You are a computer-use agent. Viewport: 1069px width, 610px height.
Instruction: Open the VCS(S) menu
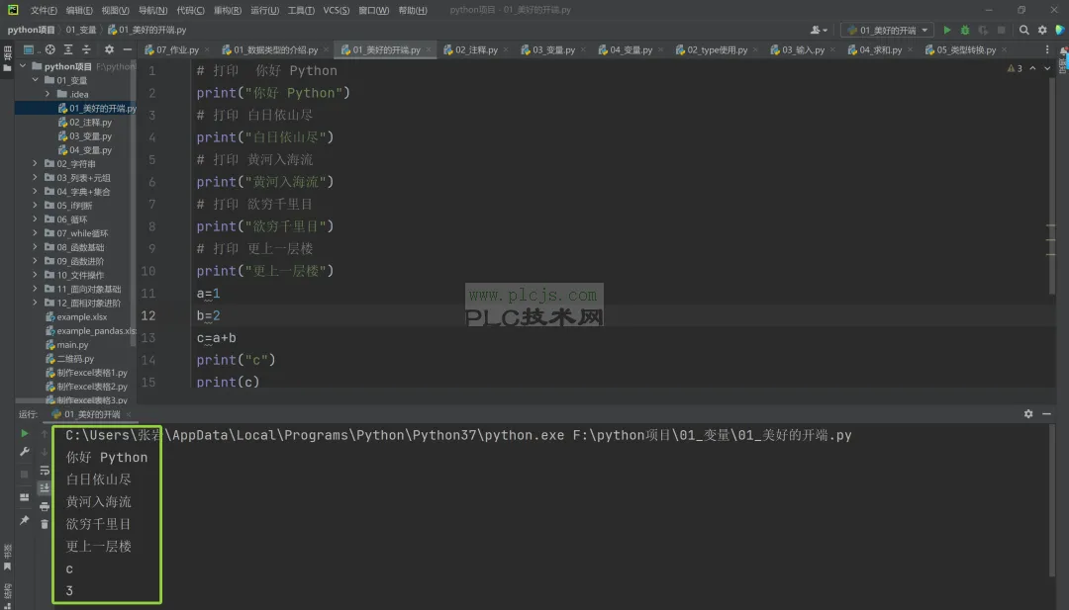337,10
